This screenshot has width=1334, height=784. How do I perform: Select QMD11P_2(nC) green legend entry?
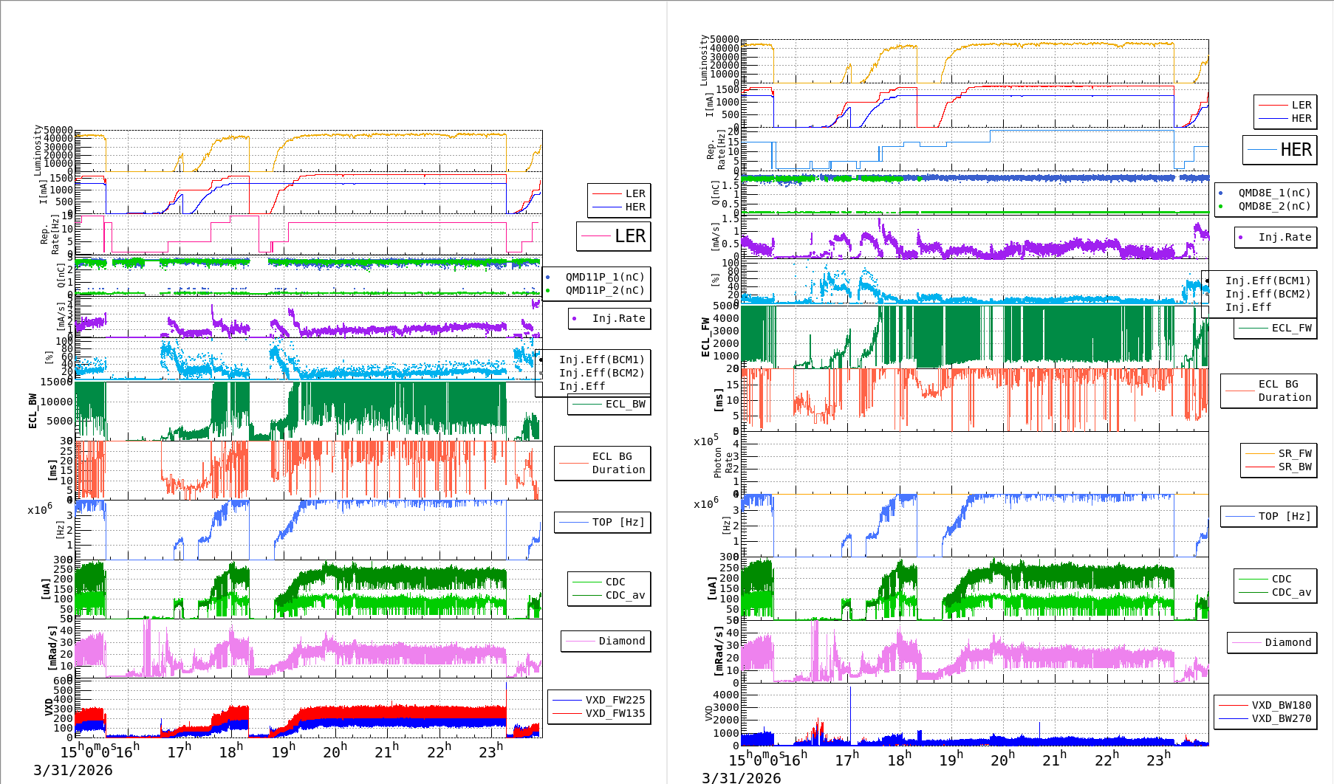point(604,290)
